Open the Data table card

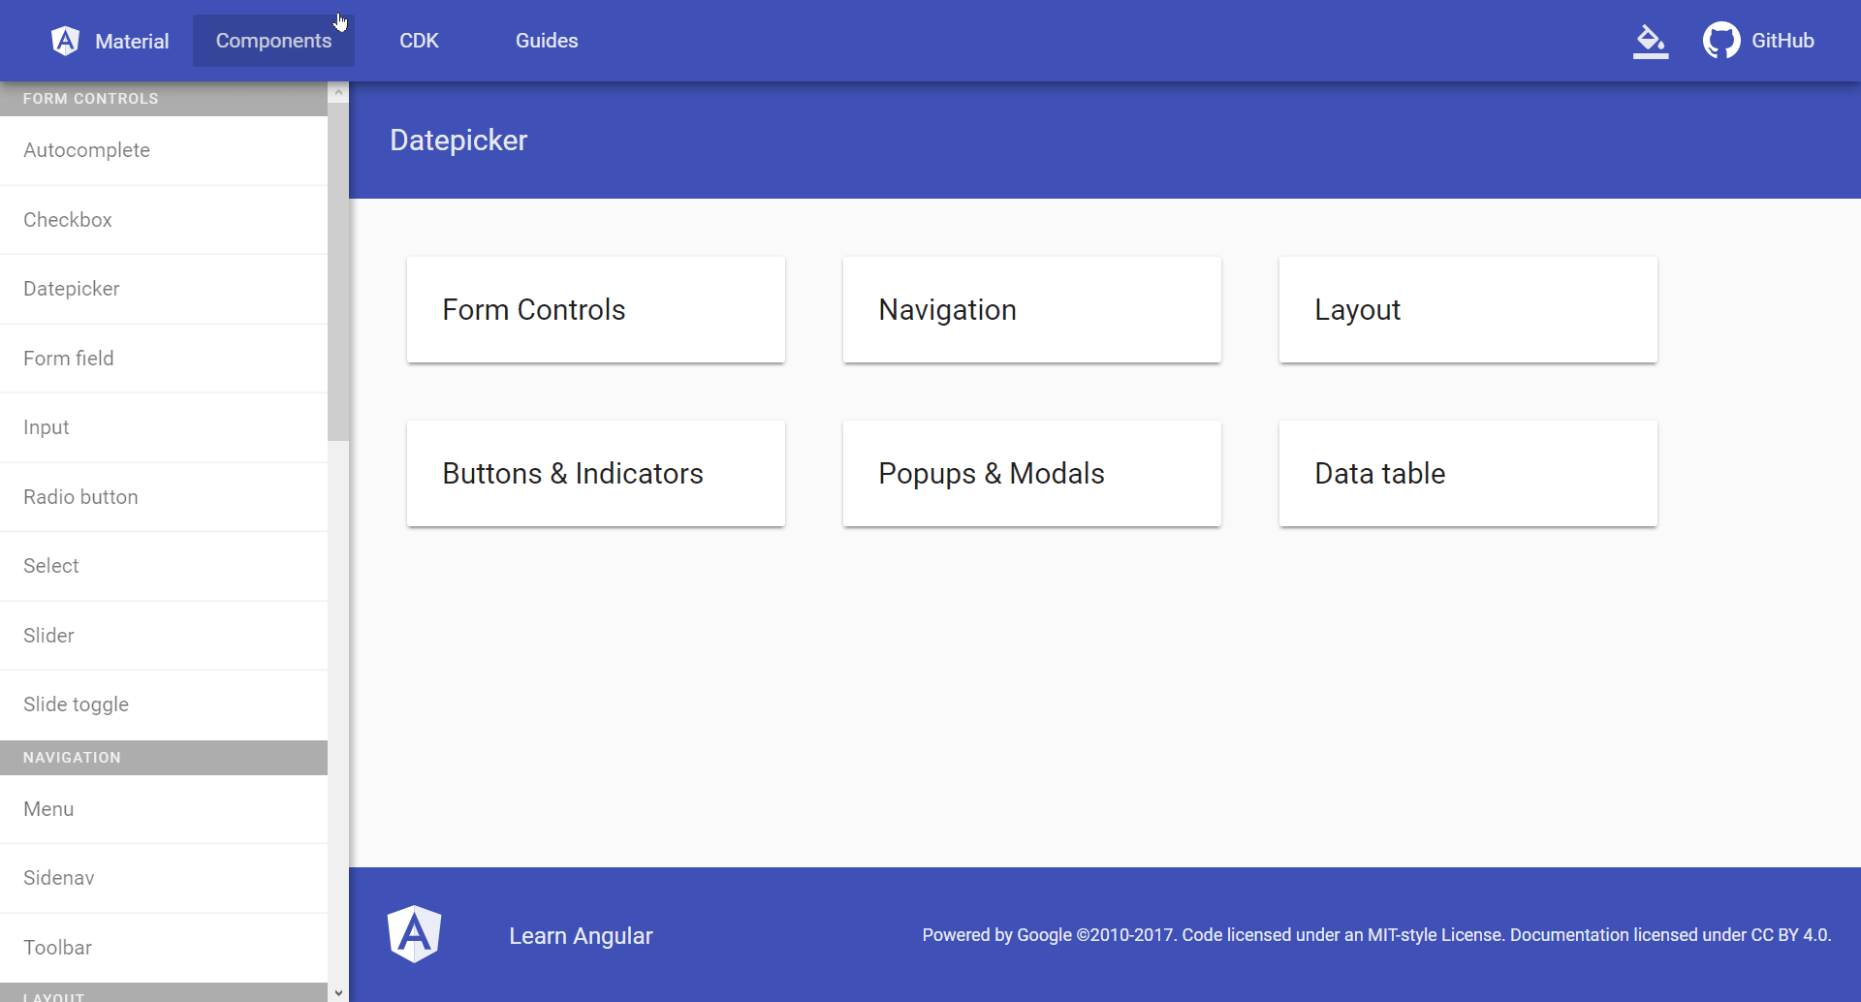1467,474
